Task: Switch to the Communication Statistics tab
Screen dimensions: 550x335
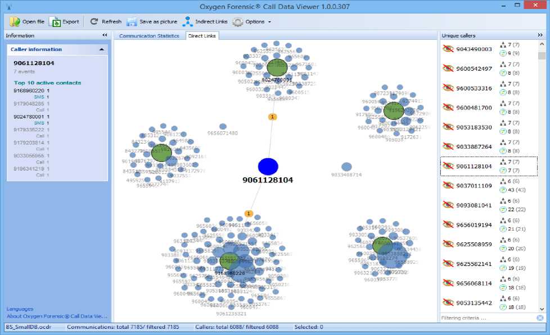Action: (x=149, y=36)
